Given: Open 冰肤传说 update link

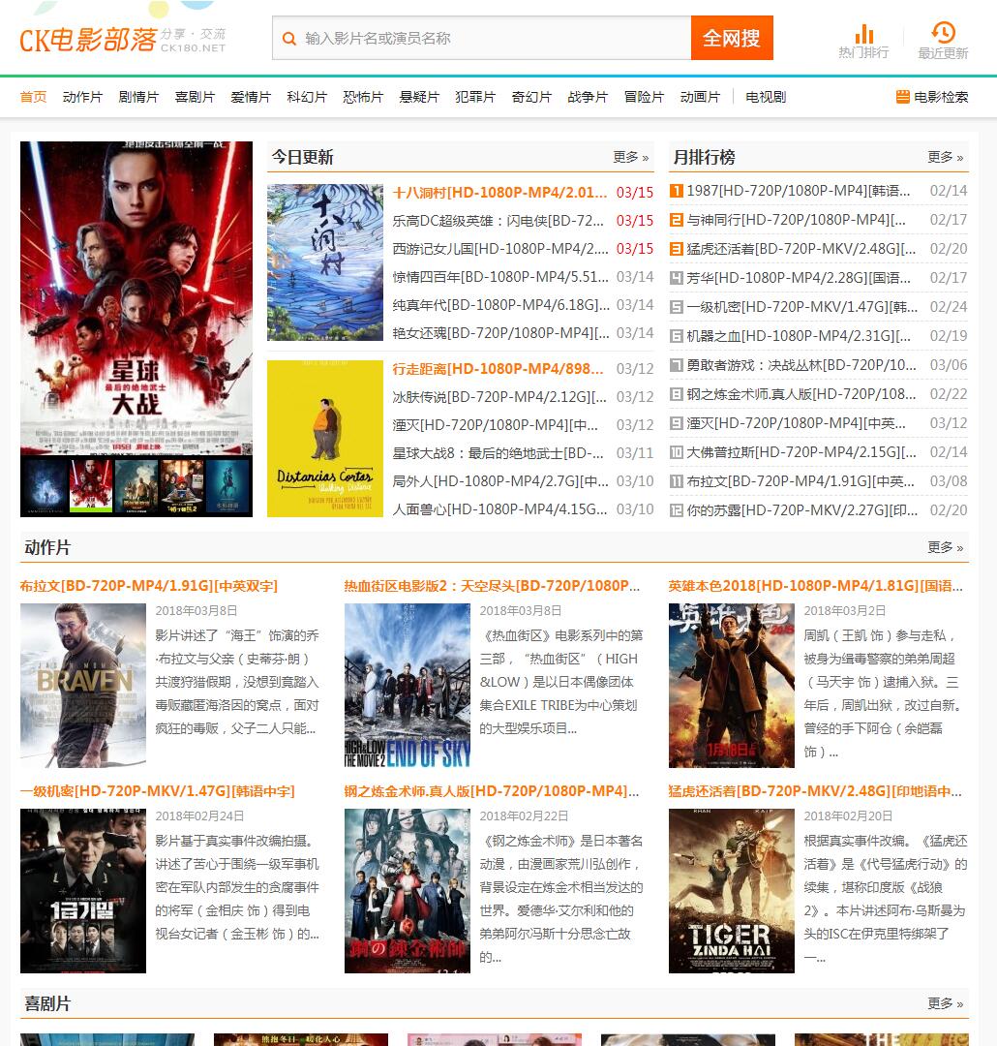Looking at the screenshot, I should click(x=499, y=397).
